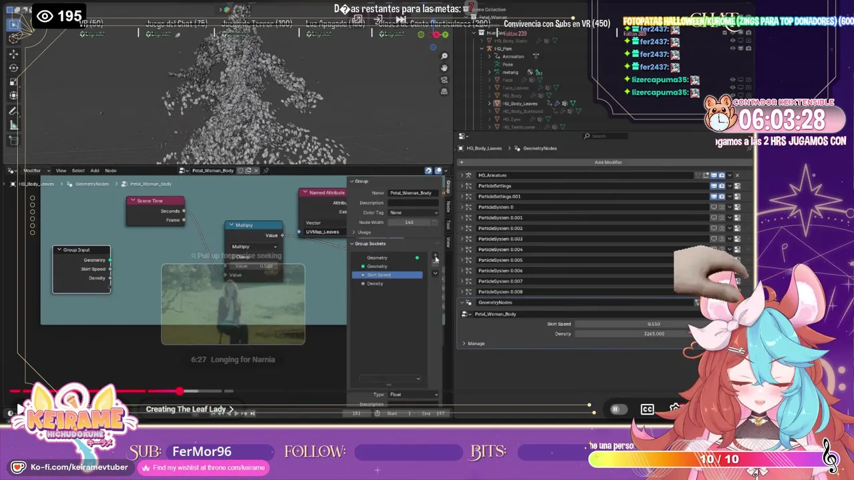Screen dimensions: 854x480
Task: Select HG_Body_Leaves in the outliner
Action: point(520,104)
